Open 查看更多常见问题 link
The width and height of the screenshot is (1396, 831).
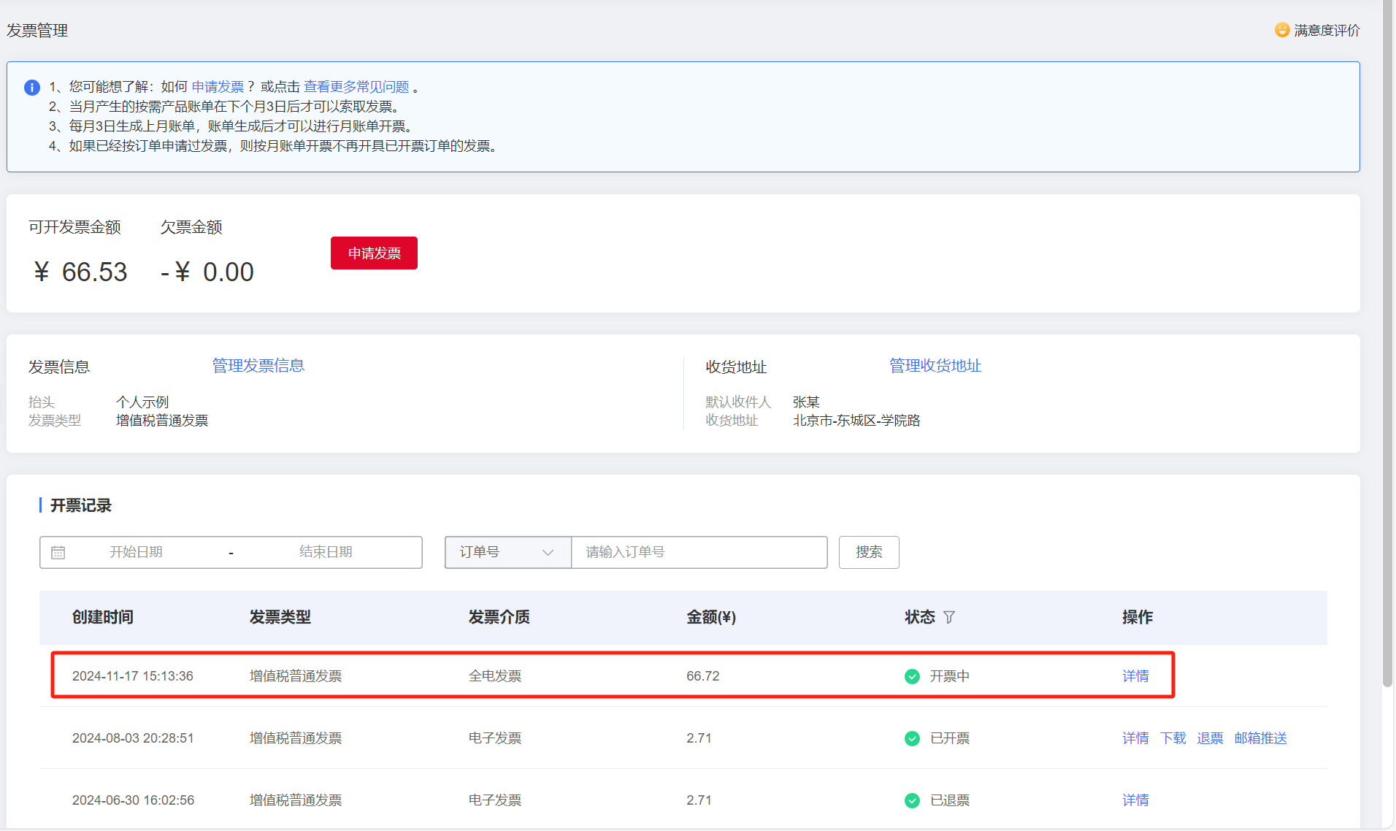point(356,87)
